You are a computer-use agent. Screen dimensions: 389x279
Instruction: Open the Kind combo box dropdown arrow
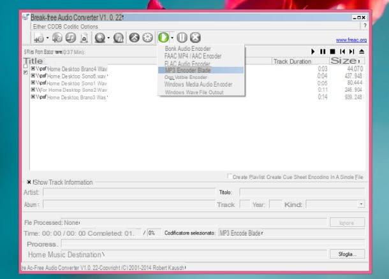pos(361,204)
